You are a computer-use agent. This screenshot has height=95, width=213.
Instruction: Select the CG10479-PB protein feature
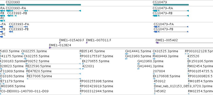171,32
